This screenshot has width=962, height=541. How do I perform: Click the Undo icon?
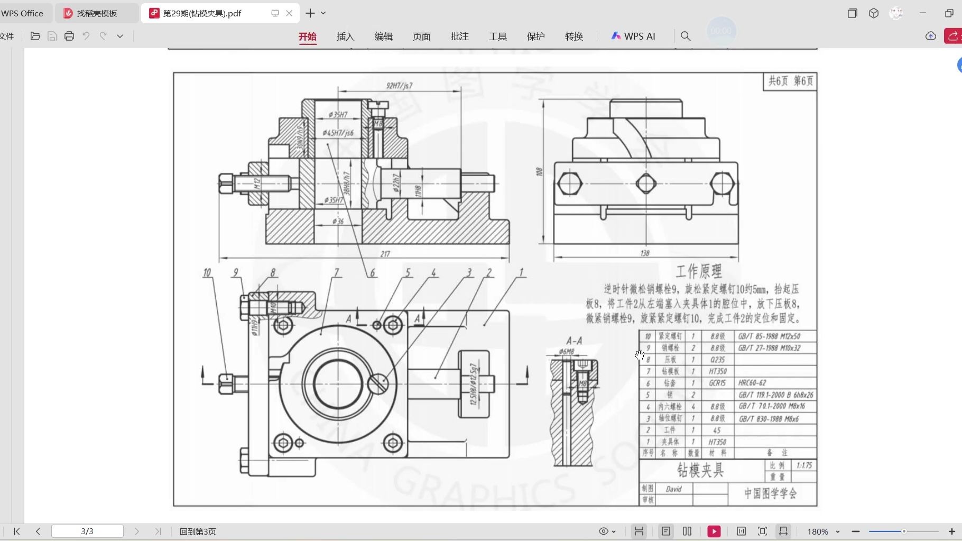(86, 36)
